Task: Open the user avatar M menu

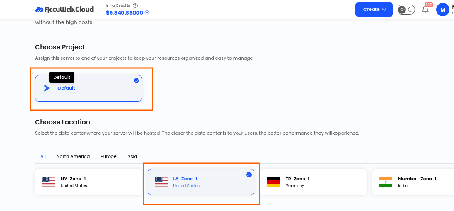Action: pos(442,10)
